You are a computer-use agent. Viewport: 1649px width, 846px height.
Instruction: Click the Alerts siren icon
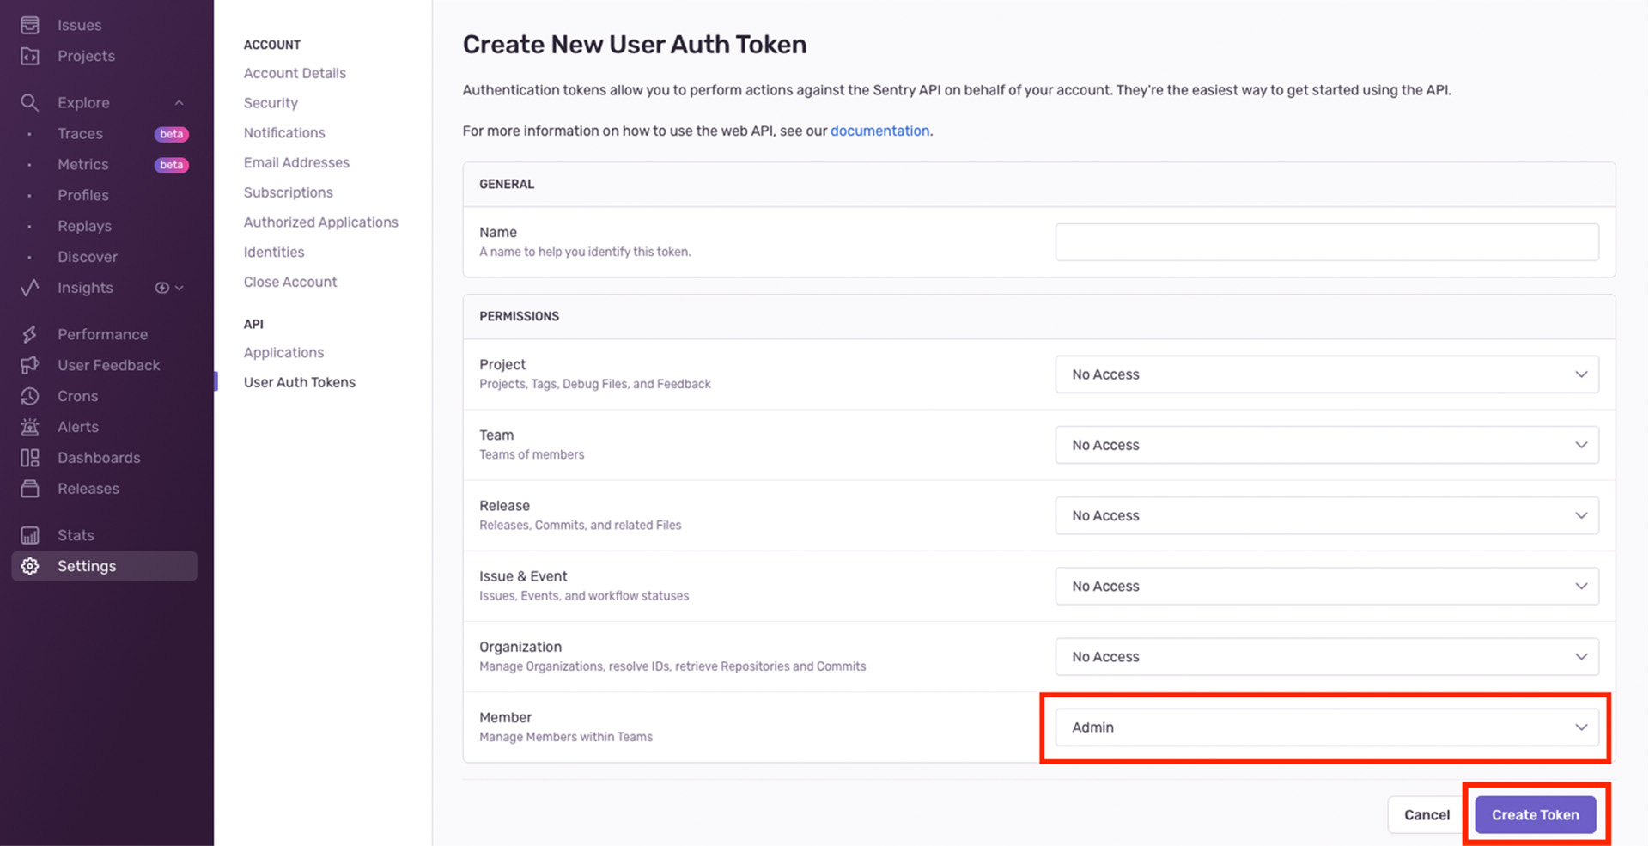pos(30,427)
